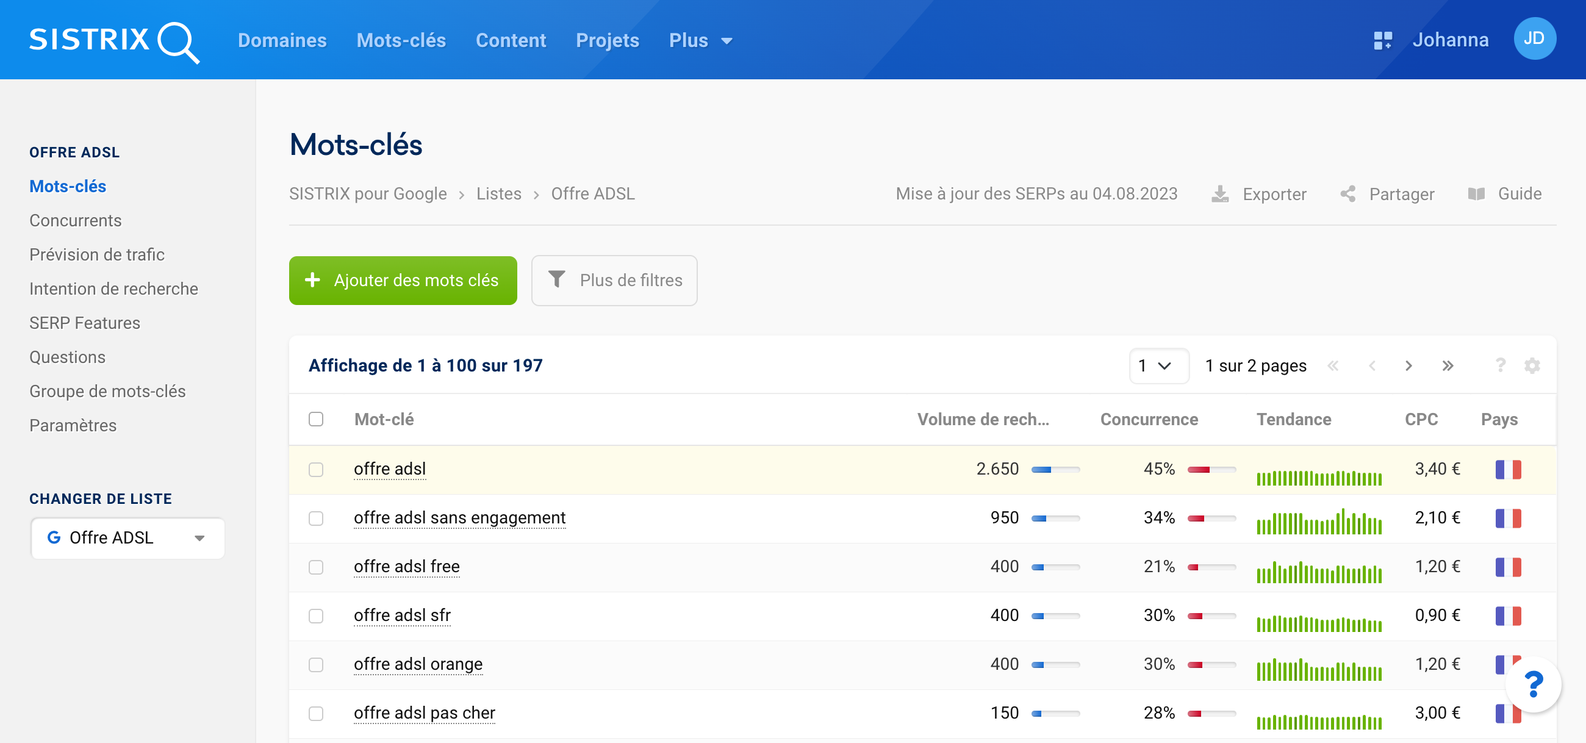Click France flag in offre adsl sans engagement row
The image size is (1586, 743).
(x=1508, y=519)
